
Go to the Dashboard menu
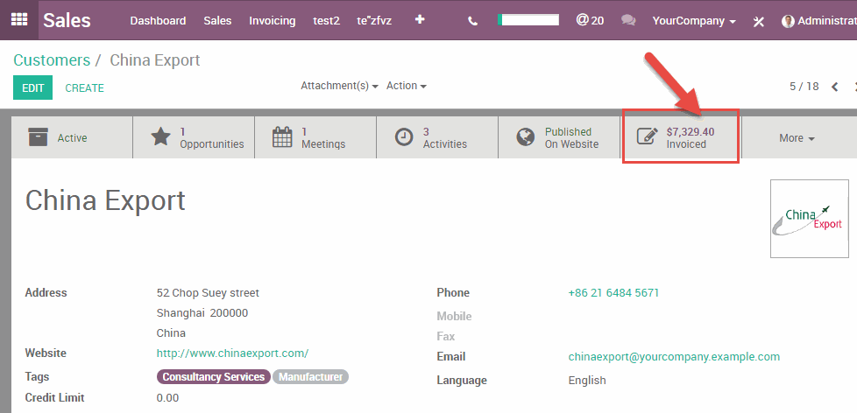[158, 20]
